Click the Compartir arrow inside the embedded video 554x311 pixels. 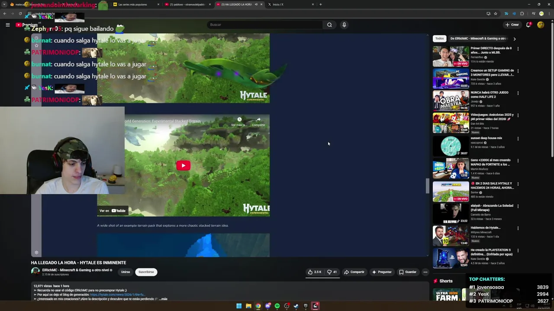[258, 121]
